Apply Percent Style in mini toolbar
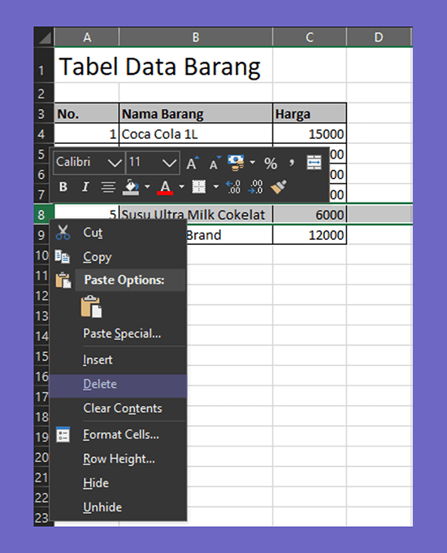 click(x=271, y=163)
